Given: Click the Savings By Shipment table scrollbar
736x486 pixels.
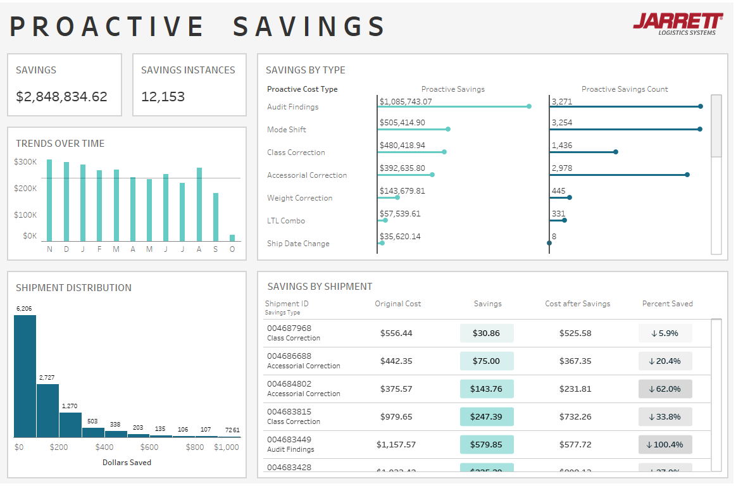Looking at the screenshot, I should click(x=716, y=394).
